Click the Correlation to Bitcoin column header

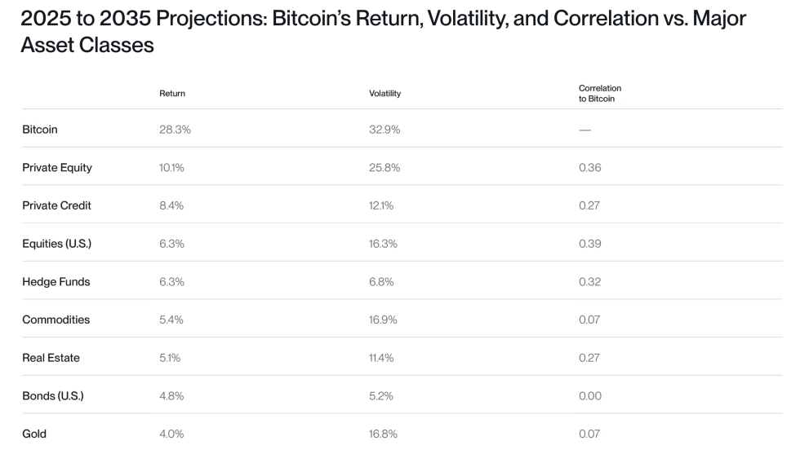coord(599,93)
